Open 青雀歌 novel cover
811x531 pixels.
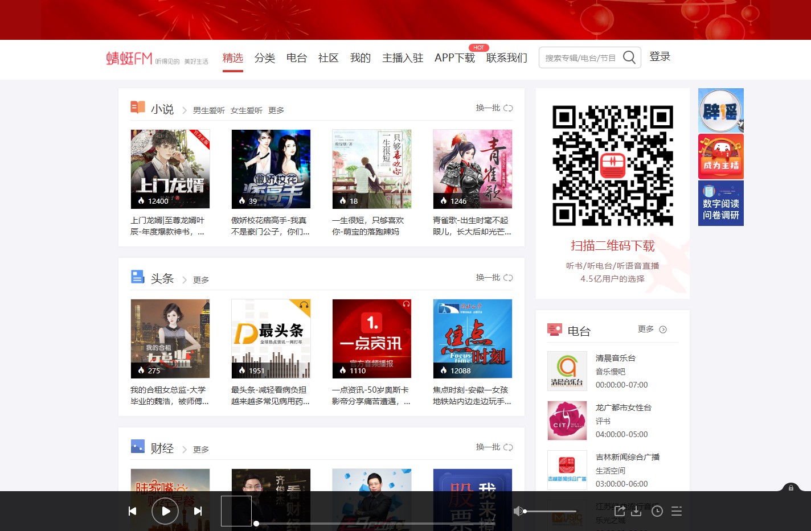click(473, 169)
